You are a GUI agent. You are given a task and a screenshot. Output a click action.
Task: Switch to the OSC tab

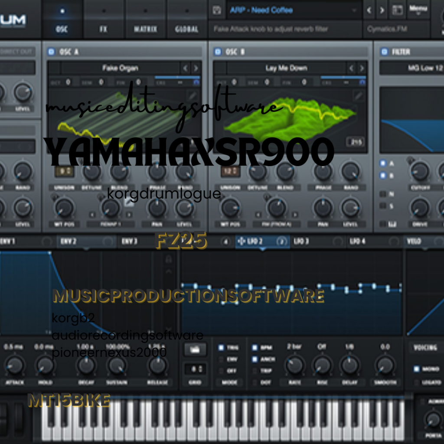click(x=62, y=20)
